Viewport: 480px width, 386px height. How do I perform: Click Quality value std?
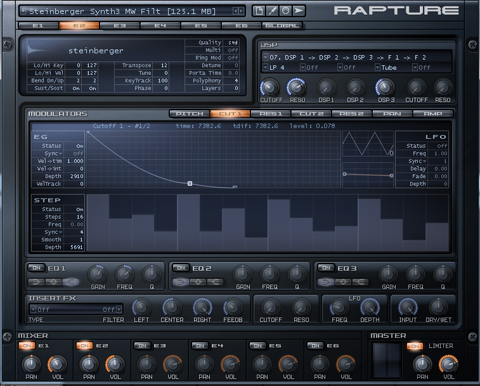coord(233,42)
